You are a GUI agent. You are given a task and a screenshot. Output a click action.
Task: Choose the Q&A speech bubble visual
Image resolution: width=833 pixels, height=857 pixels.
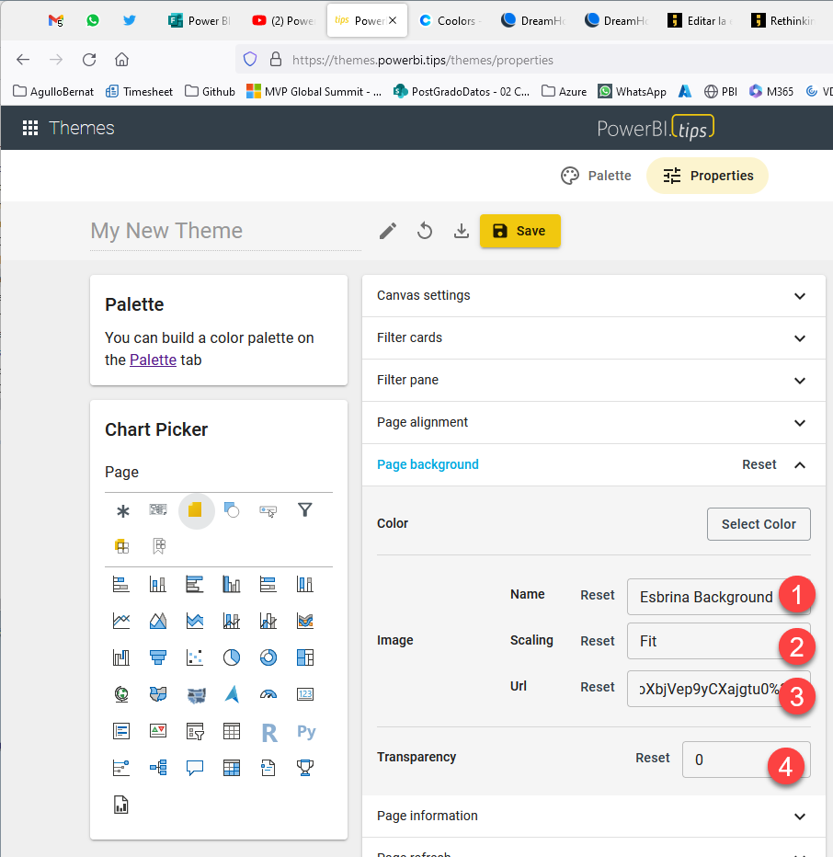point(194,768)
